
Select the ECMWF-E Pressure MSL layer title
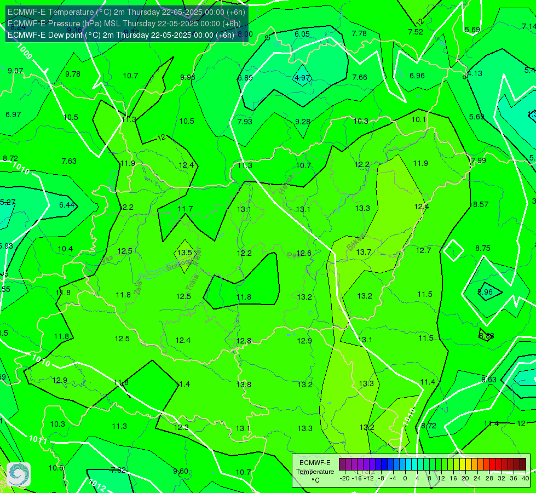click(124, 24)
